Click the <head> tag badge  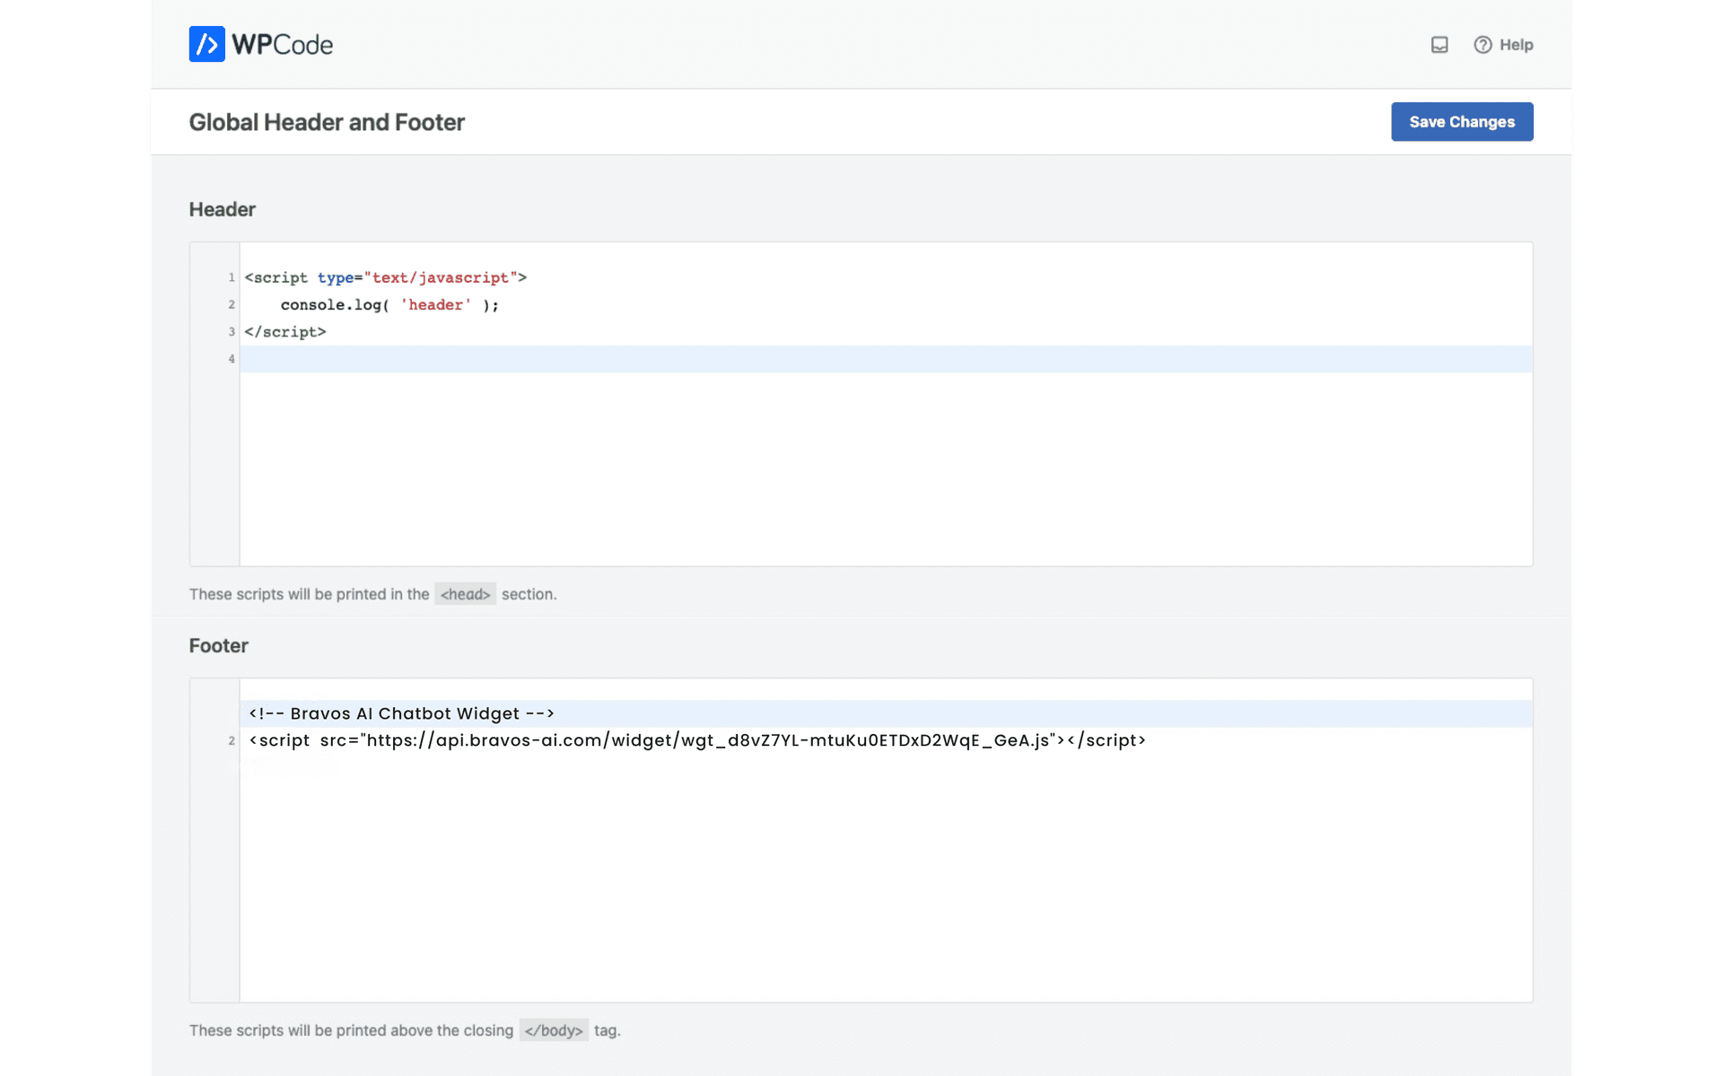click(465, 593)
